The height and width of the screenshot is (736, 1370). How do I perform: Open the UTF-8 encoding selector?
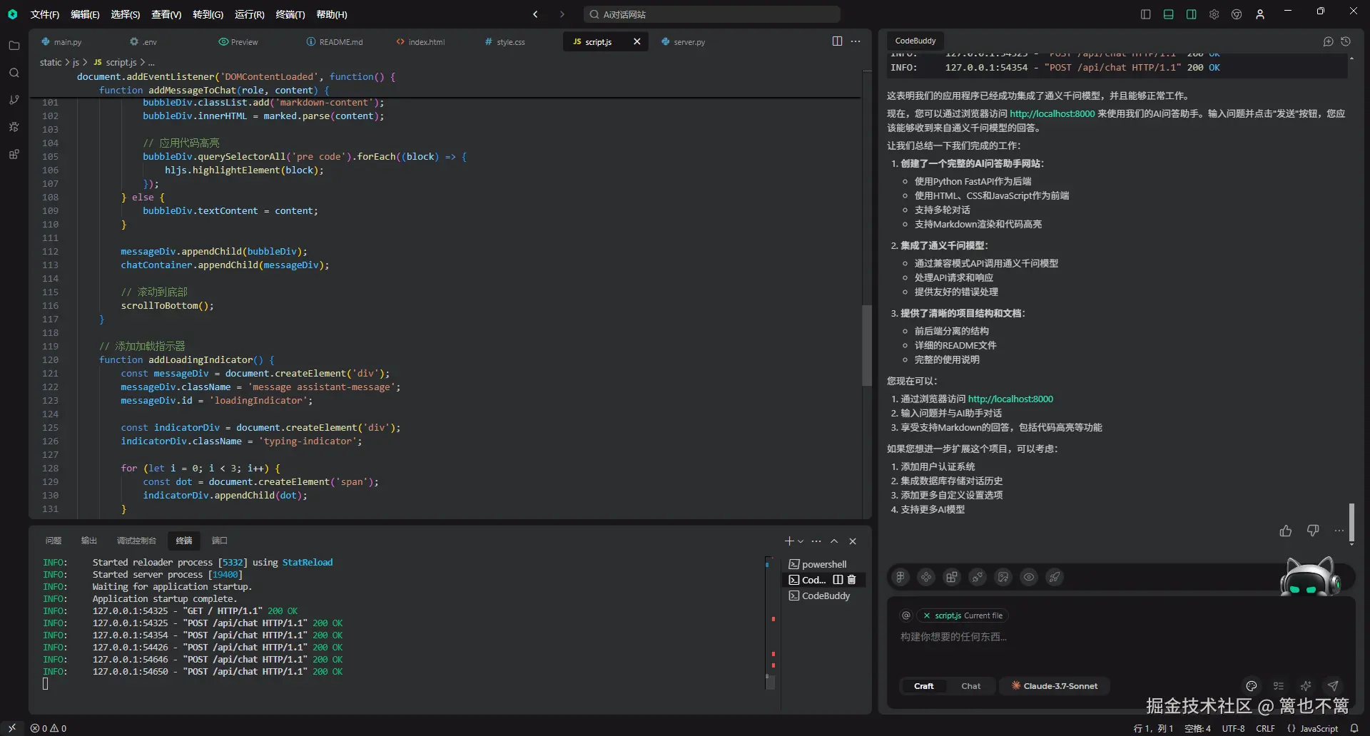pos(1233,728)
